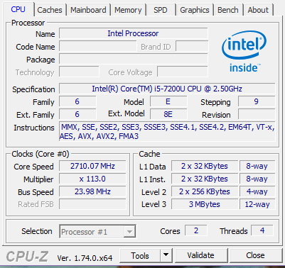Screen dimensions: 285x268
Task: Click the Level 3 size 3 MBytes
Action: pos(205,204)
